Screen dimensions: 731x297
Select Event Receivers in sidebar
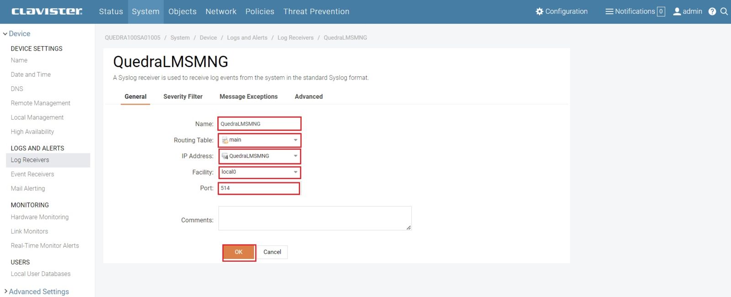pyautogui.click(x=32, y=174)
